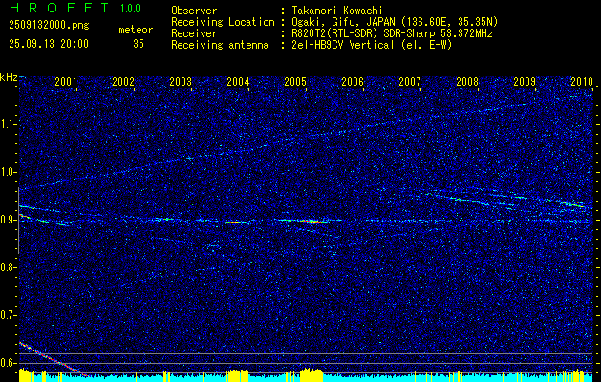Click the red-yellow echo near 2004

click(237, 222)
